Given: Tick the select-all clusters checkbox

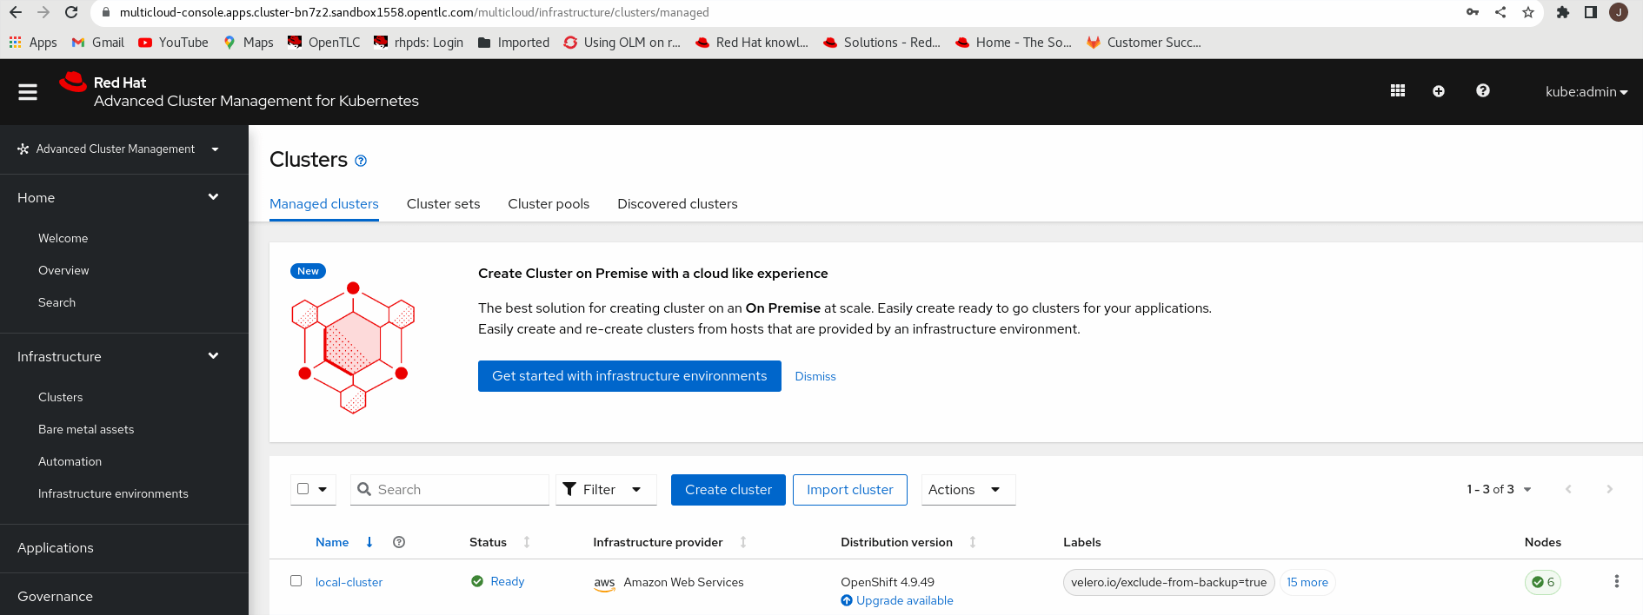Looking at the screenshot, I should [303, 489].
